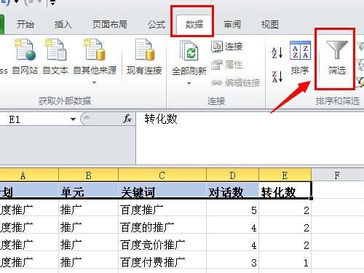Select column E header
364x273 pixels.
285,175
